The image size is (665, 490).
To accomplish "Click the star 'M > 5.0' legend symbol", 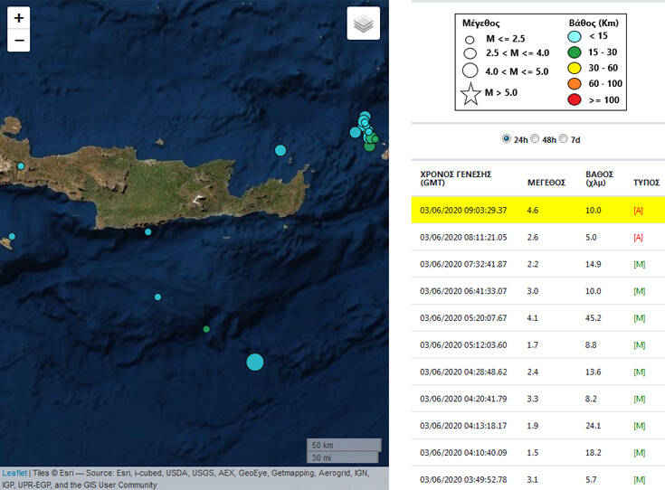I will point(470,94).
